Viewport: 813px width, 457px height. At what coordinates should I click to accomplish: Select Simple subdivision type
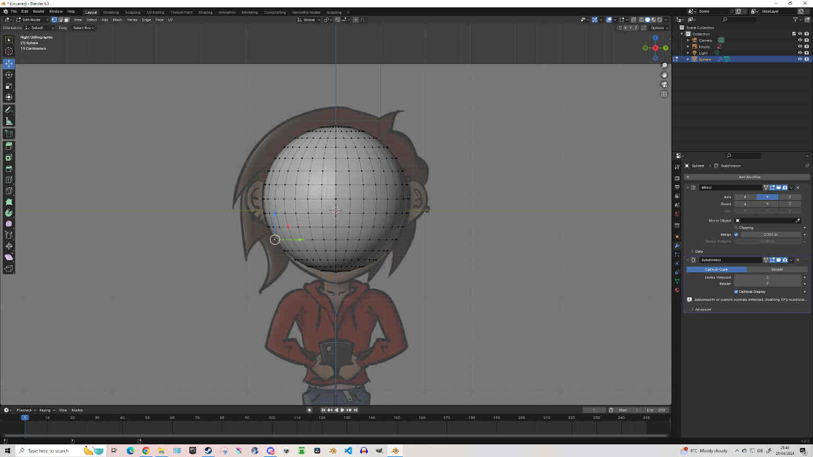tap(777, 269)
